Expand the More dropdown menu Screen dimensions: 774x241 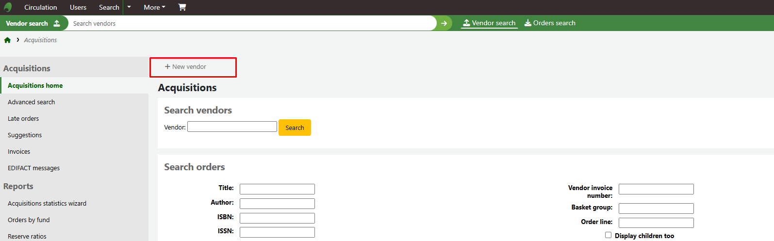click(154, 7)
